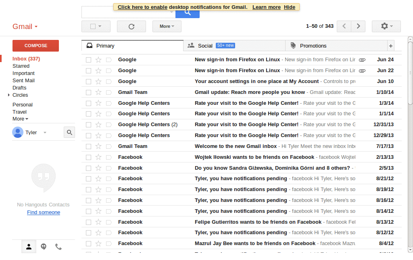
Task: Open Tyler's chat status dropdown arrow
Action: (x=45, y=133)
